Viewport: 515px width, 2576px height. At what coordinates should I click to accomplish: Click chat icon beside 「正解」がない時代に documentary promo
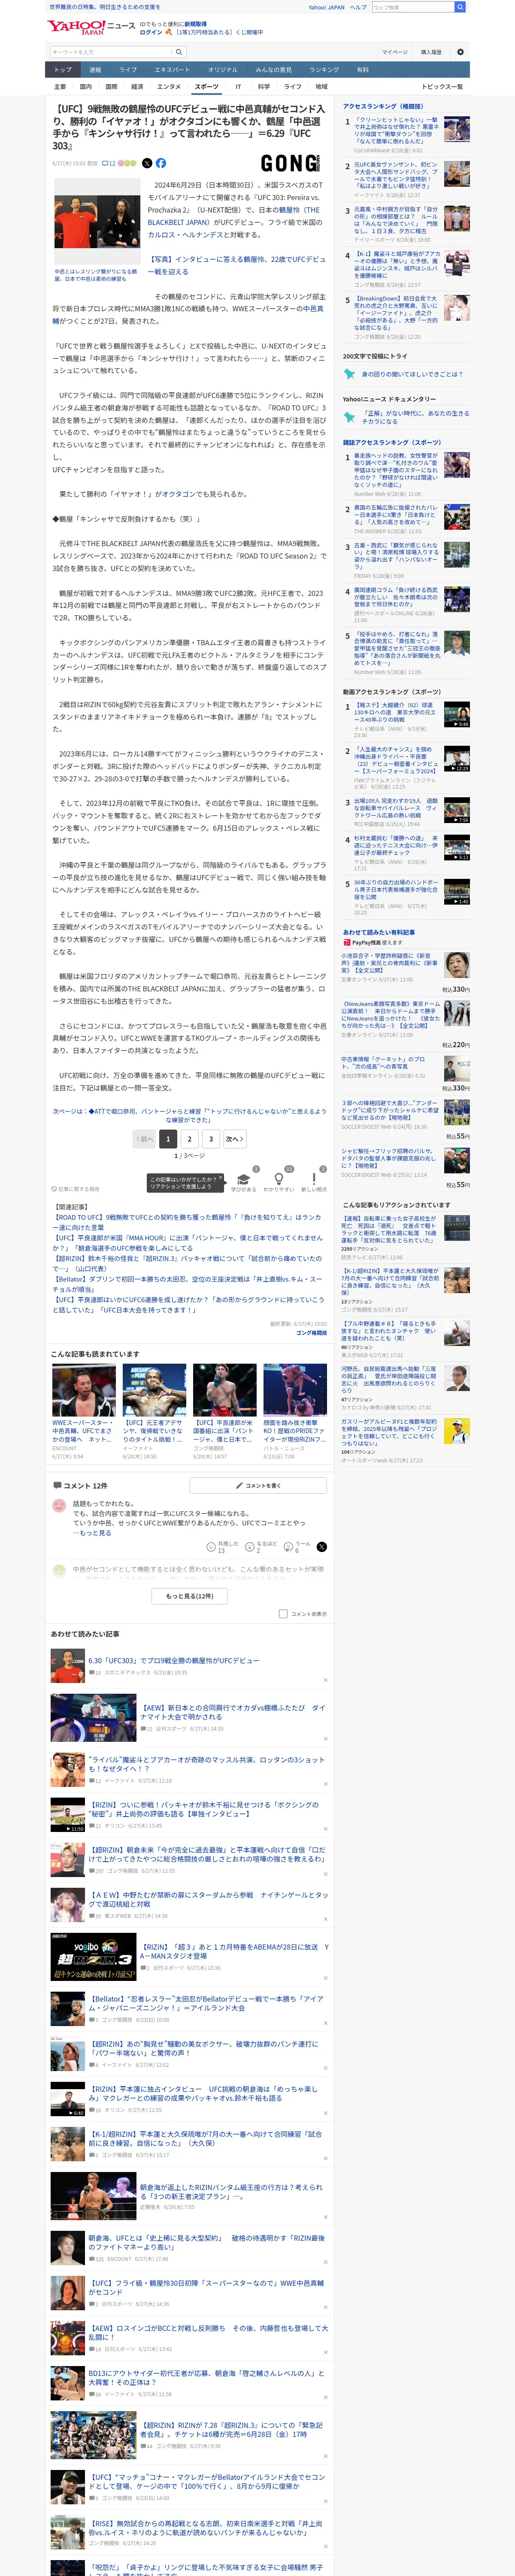pyautogui.click(x=350, y=417)
